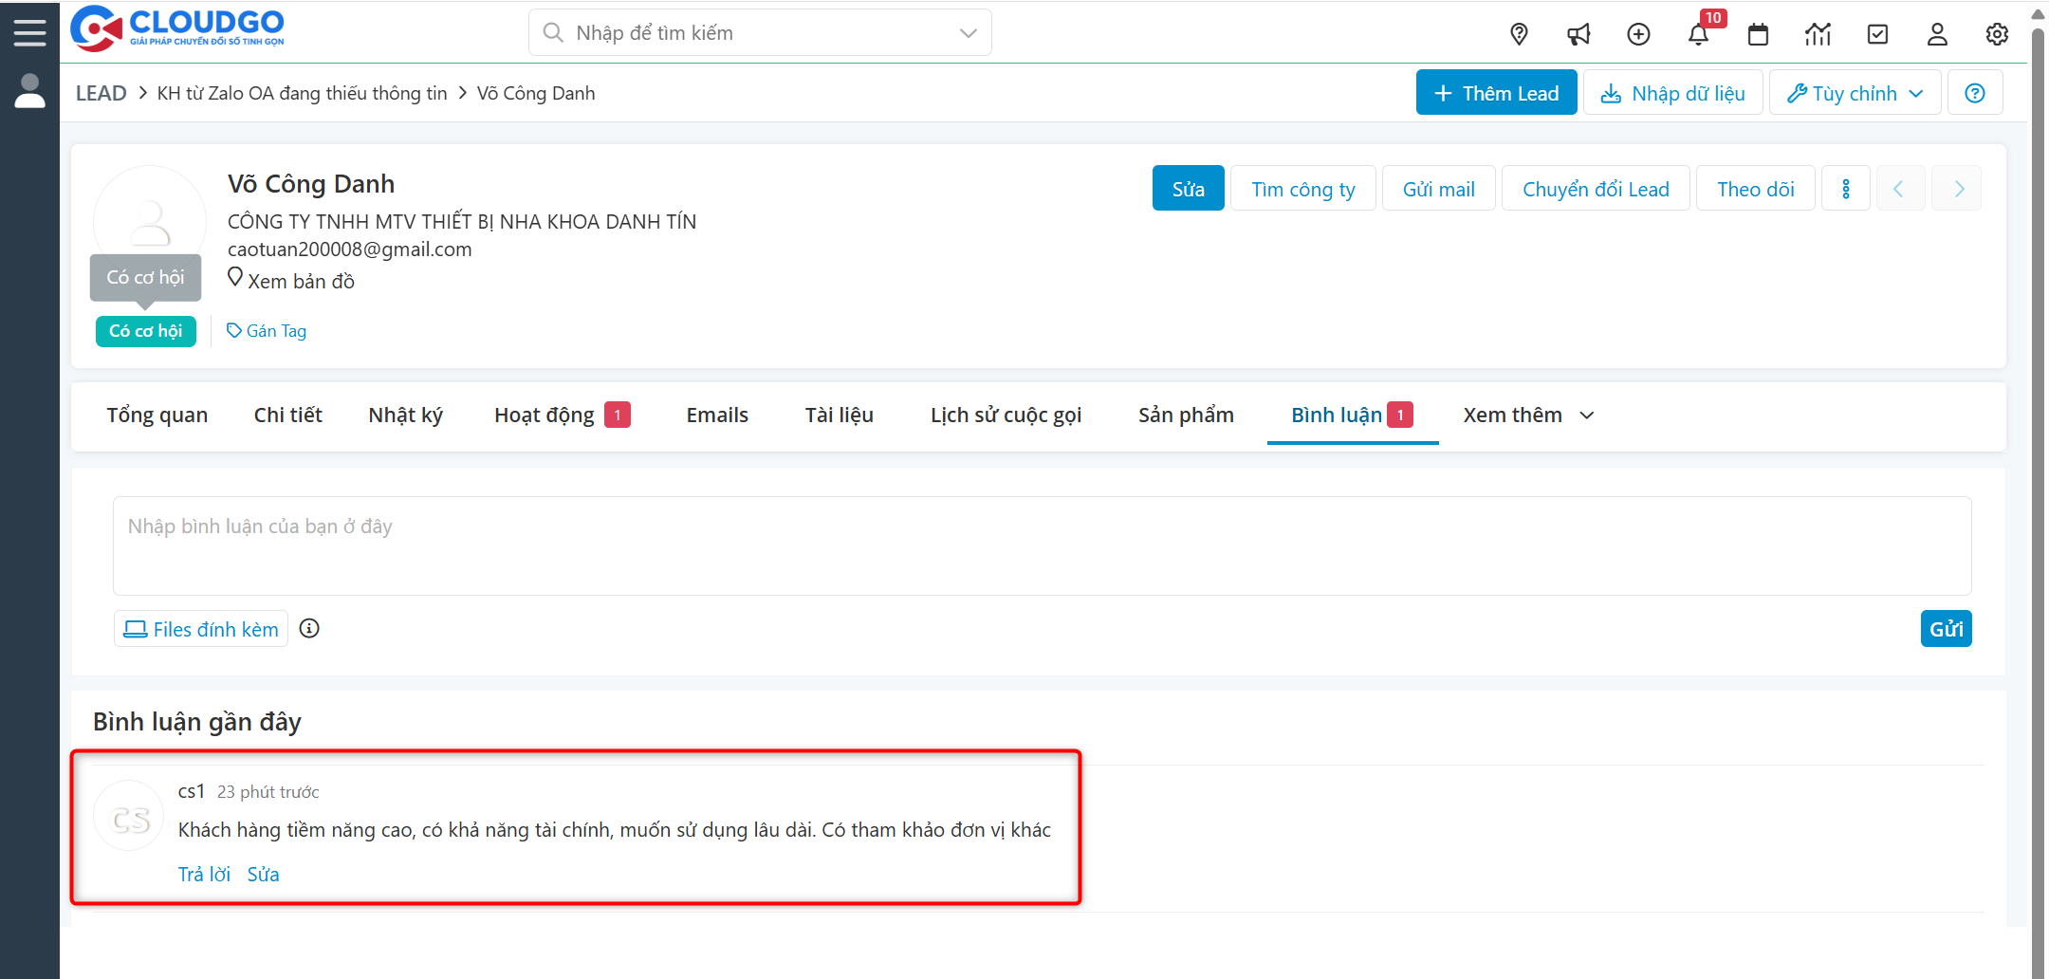Image resolution: width=2049 pixels, height=979 pixels.
Task: Open the user profile icon
Action: coord(1937,33)
